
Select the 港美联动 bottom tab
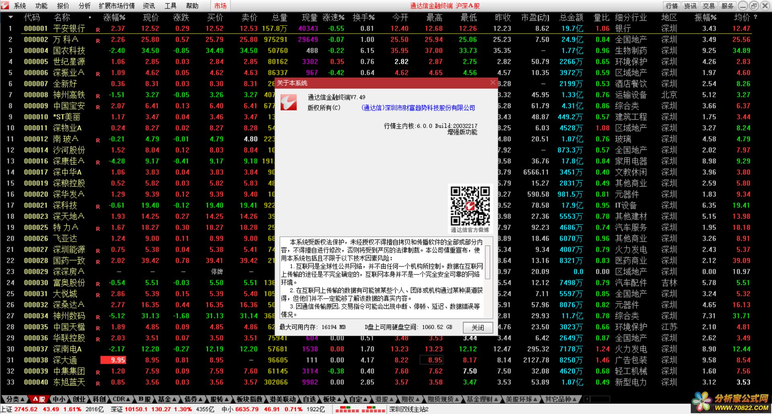point(283,399)
